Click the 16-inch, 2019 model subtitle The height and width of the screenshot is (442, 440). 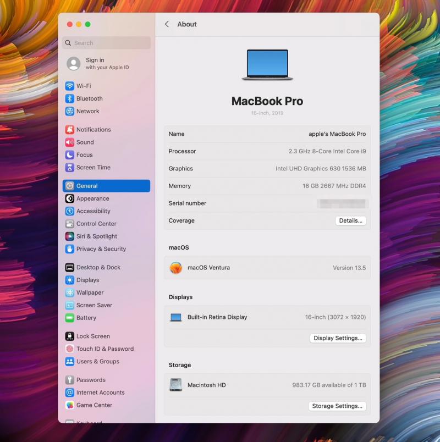(x=267, y=113)
